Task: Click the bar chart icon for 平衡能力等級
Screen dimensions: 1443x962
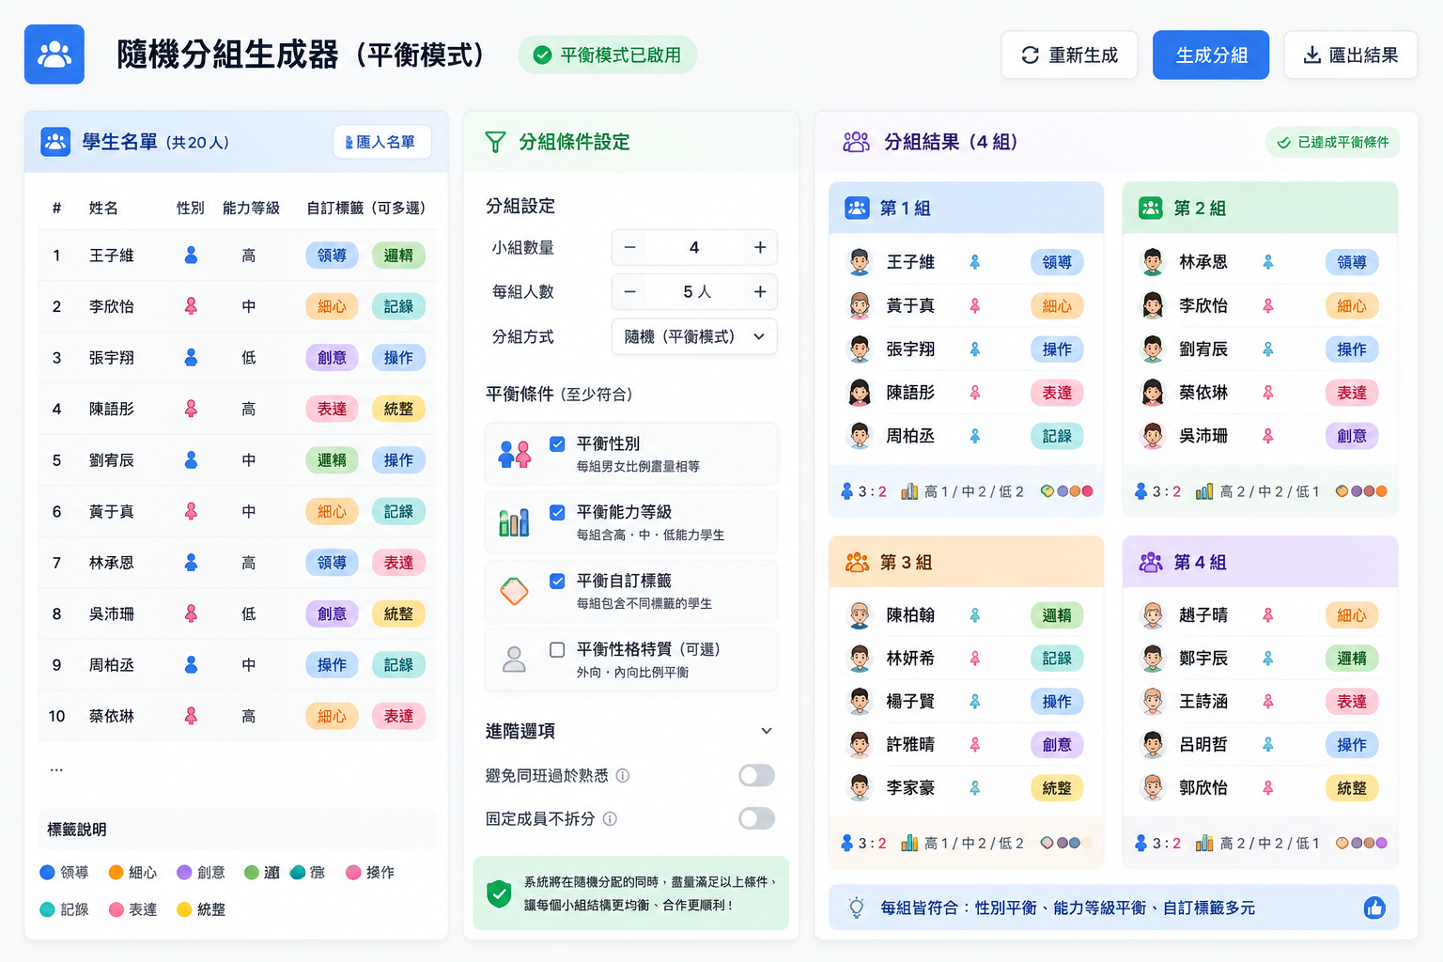Action: [x=514, y=522]
